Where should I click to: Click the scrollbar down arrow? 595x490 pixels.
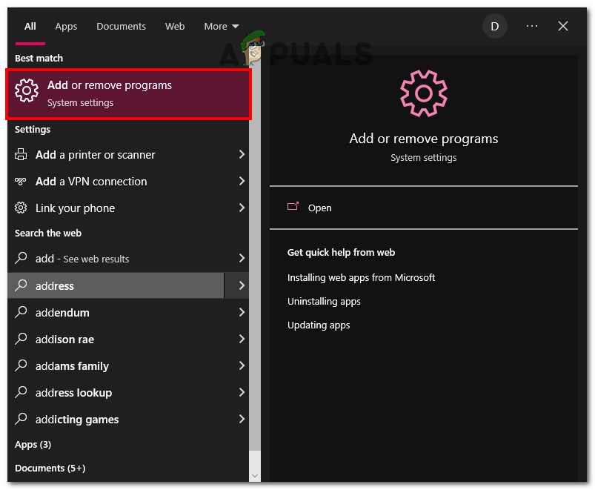pyautogui.click(x=255, y=476)
